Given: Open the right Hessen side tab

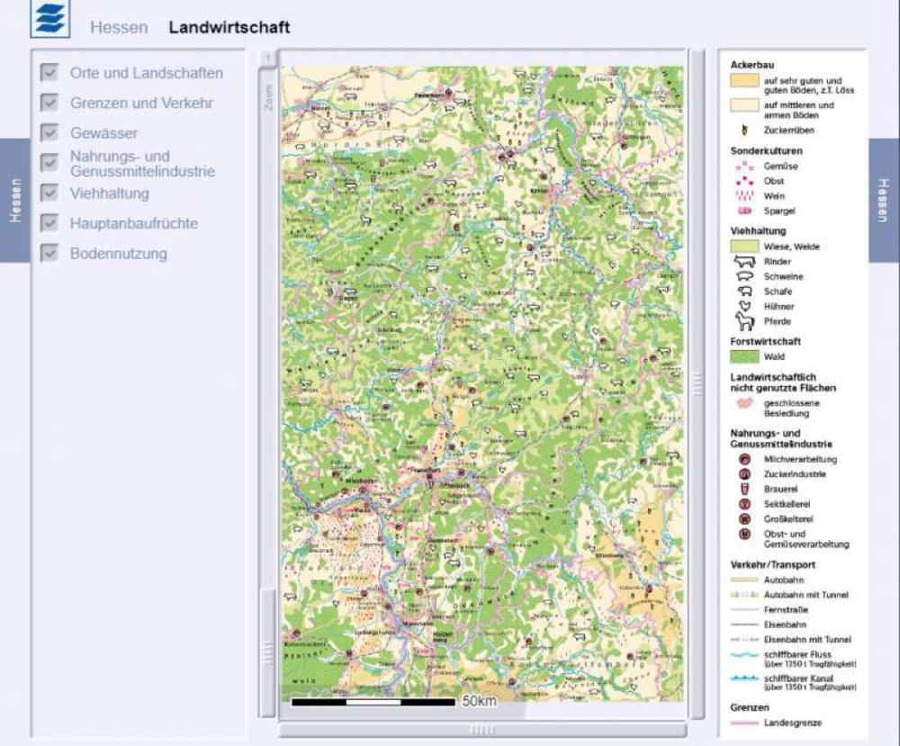Looking at the screenshot, I should click(884, 201).
